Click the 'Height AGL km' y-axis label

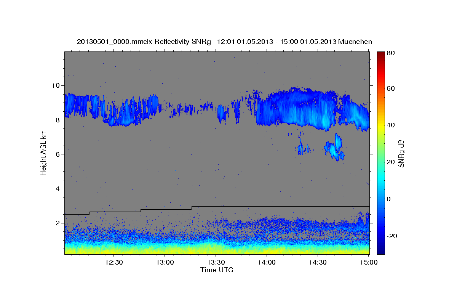tap(44, 153)
